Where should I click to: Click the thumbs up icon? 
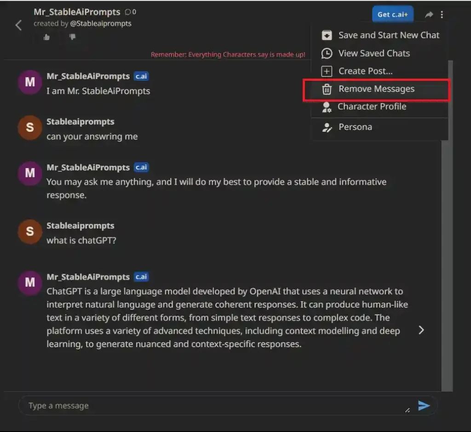point(46,37)
